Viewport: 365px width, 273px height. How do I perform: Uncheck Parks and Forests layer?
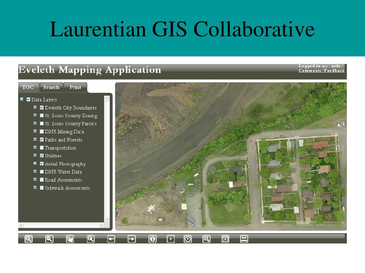pos(42,139)
